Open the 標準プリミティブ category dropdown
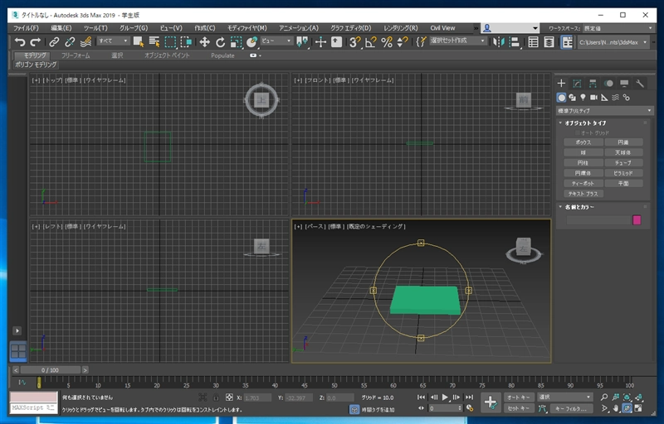 [x=604, y=111]
